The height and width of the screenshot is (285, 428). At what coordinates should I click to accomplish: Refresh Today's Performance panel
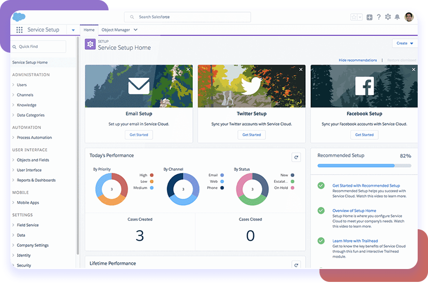pos(296,157)
